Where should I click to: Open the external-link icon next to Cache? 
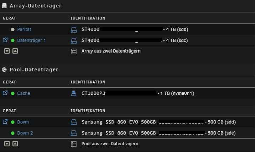5,93
